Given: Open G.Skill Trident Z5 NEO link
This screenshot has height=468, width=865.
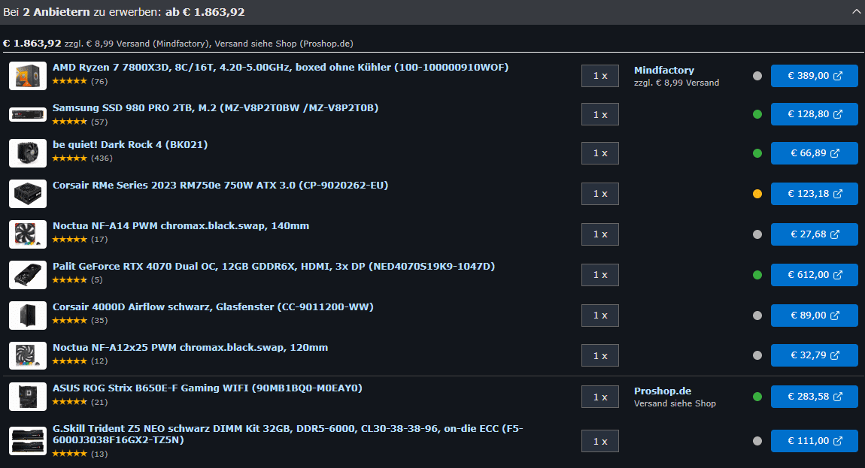Looking at the screenshot, I should 287,434.
